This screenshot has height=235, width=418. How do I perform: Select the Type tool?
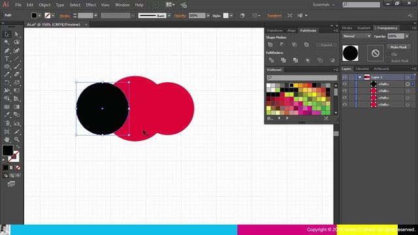[7, 59]
